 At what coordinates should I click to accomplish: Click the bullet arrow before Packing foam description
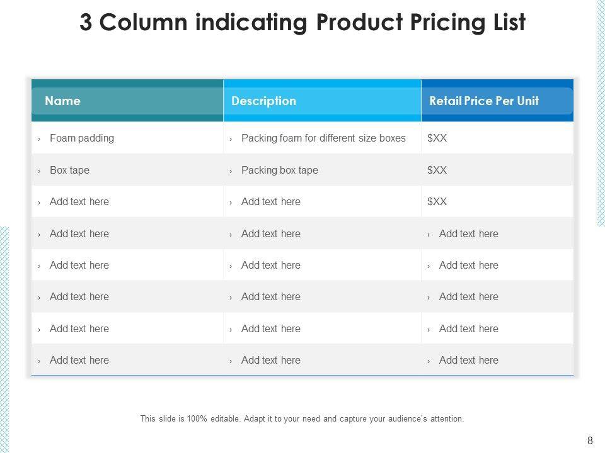tap(231, 139)
